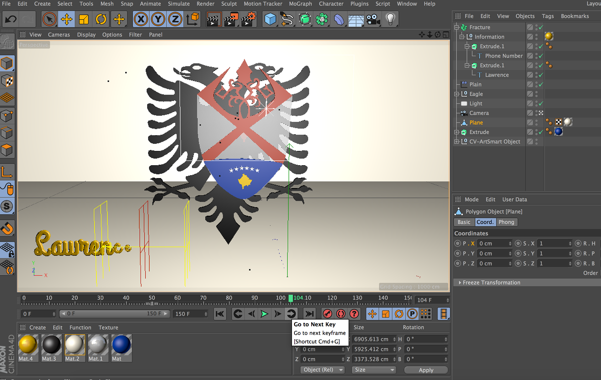Click frame 60 on the timeline ruler

pos(177,300)
